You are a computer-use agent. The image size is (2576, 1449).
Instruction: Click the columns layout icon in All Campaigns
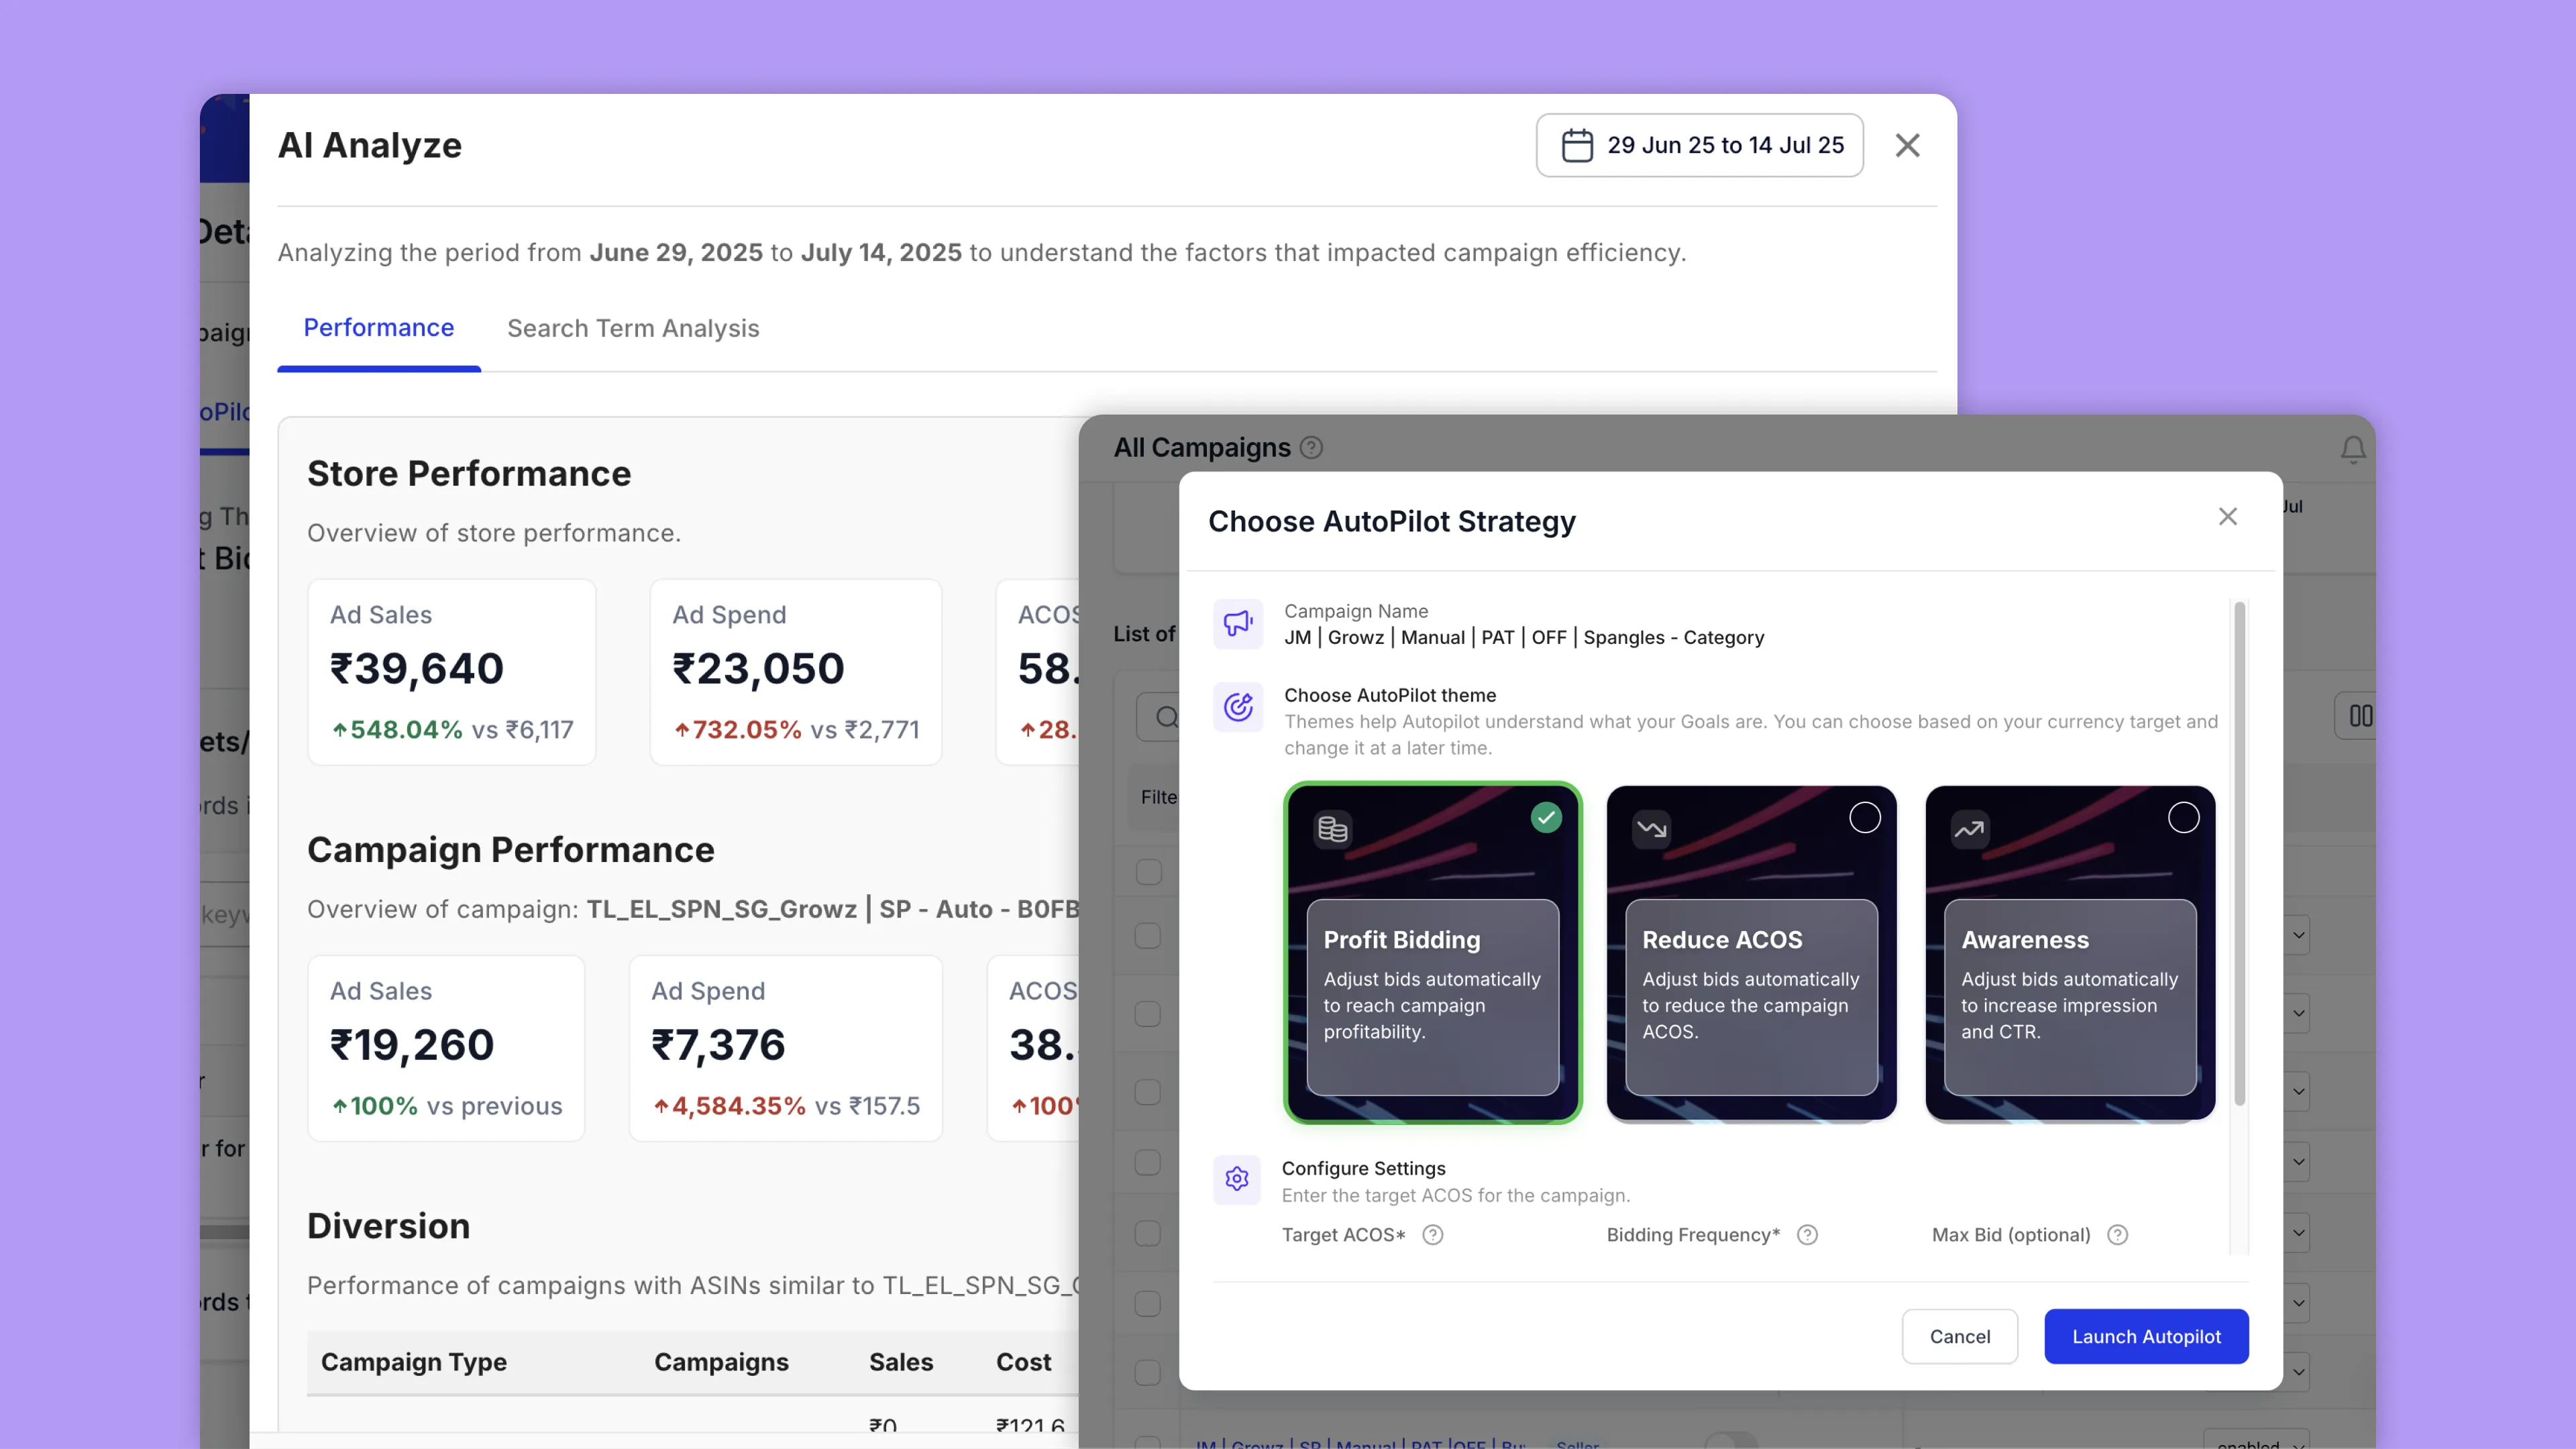tap(2360, 716)
